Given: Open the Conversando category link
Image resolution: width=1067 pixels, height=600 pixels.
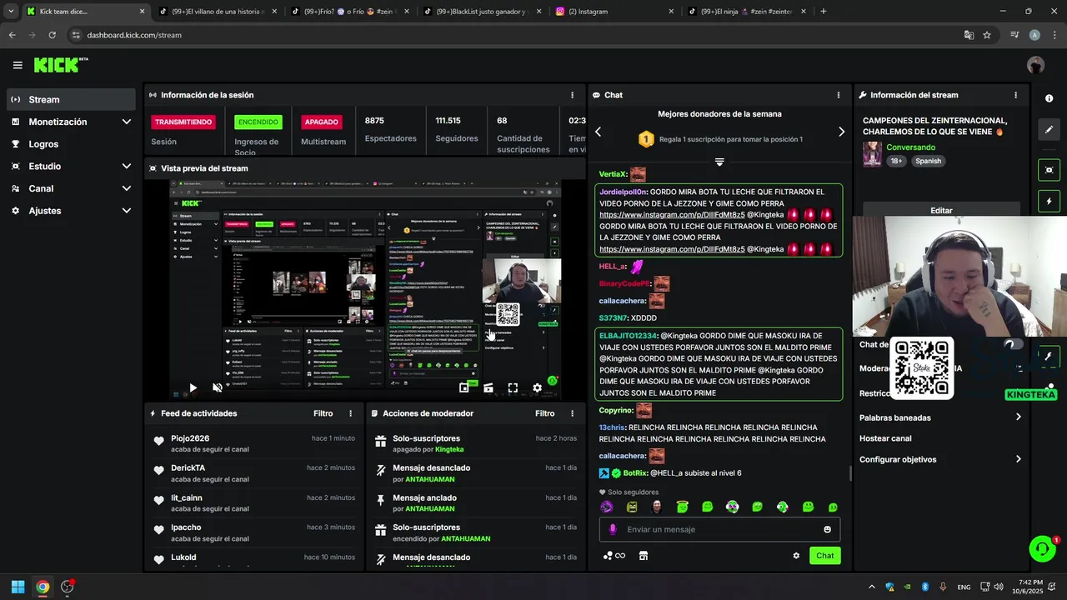Looking at the screenshot, I should click(910, 147).
